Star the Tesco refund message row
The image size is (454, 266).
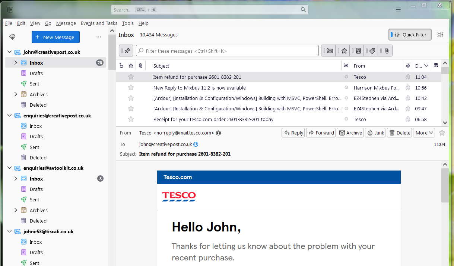click(x=131, y=77)
